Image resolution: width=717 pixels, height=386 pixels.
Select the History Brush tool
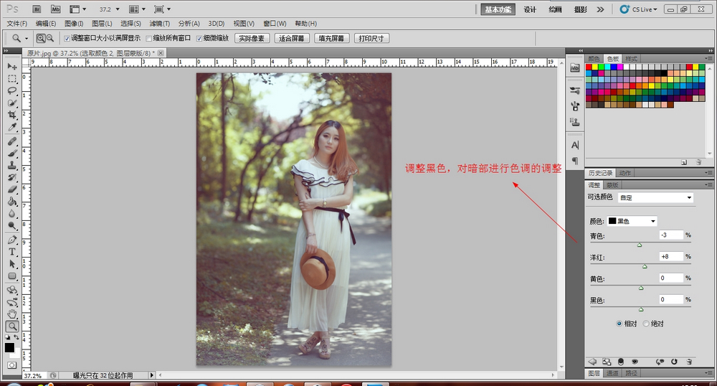coord(11,177)
